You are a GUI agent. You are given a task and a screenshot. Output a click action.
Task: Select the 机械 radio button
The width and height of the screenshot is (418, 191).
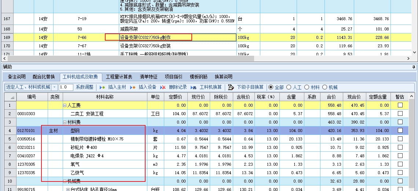(x=325, y=87)
